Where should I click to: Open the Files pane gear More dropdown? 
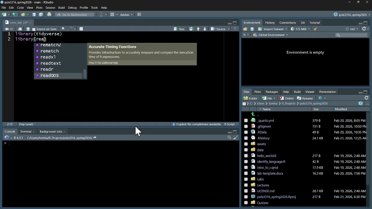coord(322,98)
